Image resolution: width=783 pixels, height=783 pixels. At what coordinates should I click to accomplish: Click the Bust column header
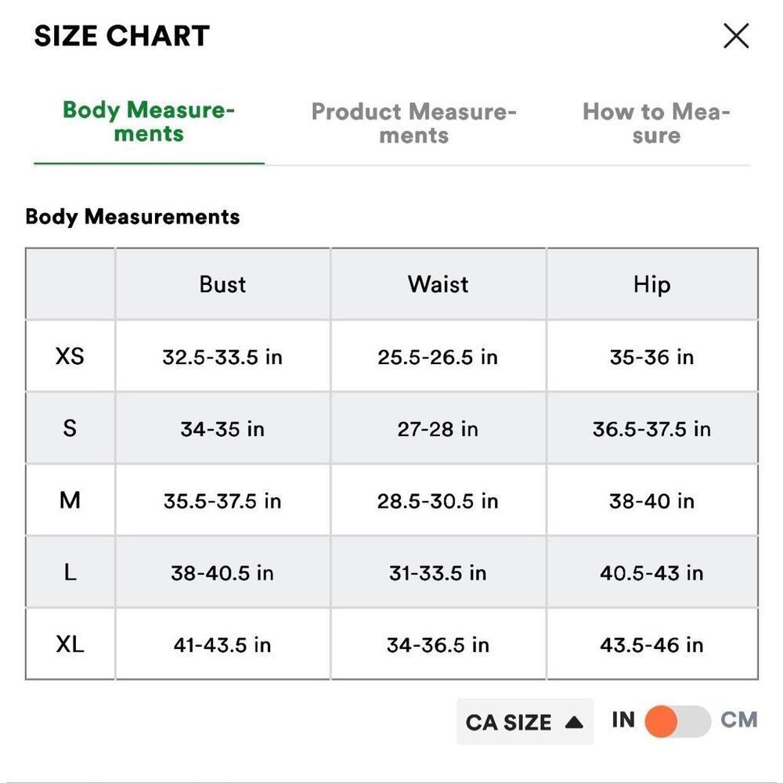222,284
